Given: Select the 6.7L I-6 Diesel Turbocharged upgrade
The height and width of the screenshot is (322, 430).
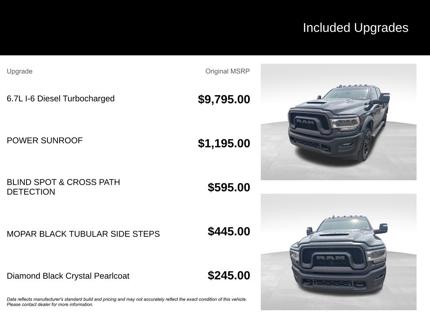Looking at the screenshot, I should [x=60, y=99].
